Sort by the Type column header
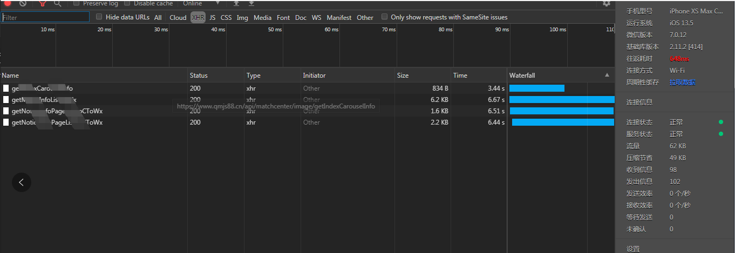This screenshot has width=735, height=253. tap(273, 76)
